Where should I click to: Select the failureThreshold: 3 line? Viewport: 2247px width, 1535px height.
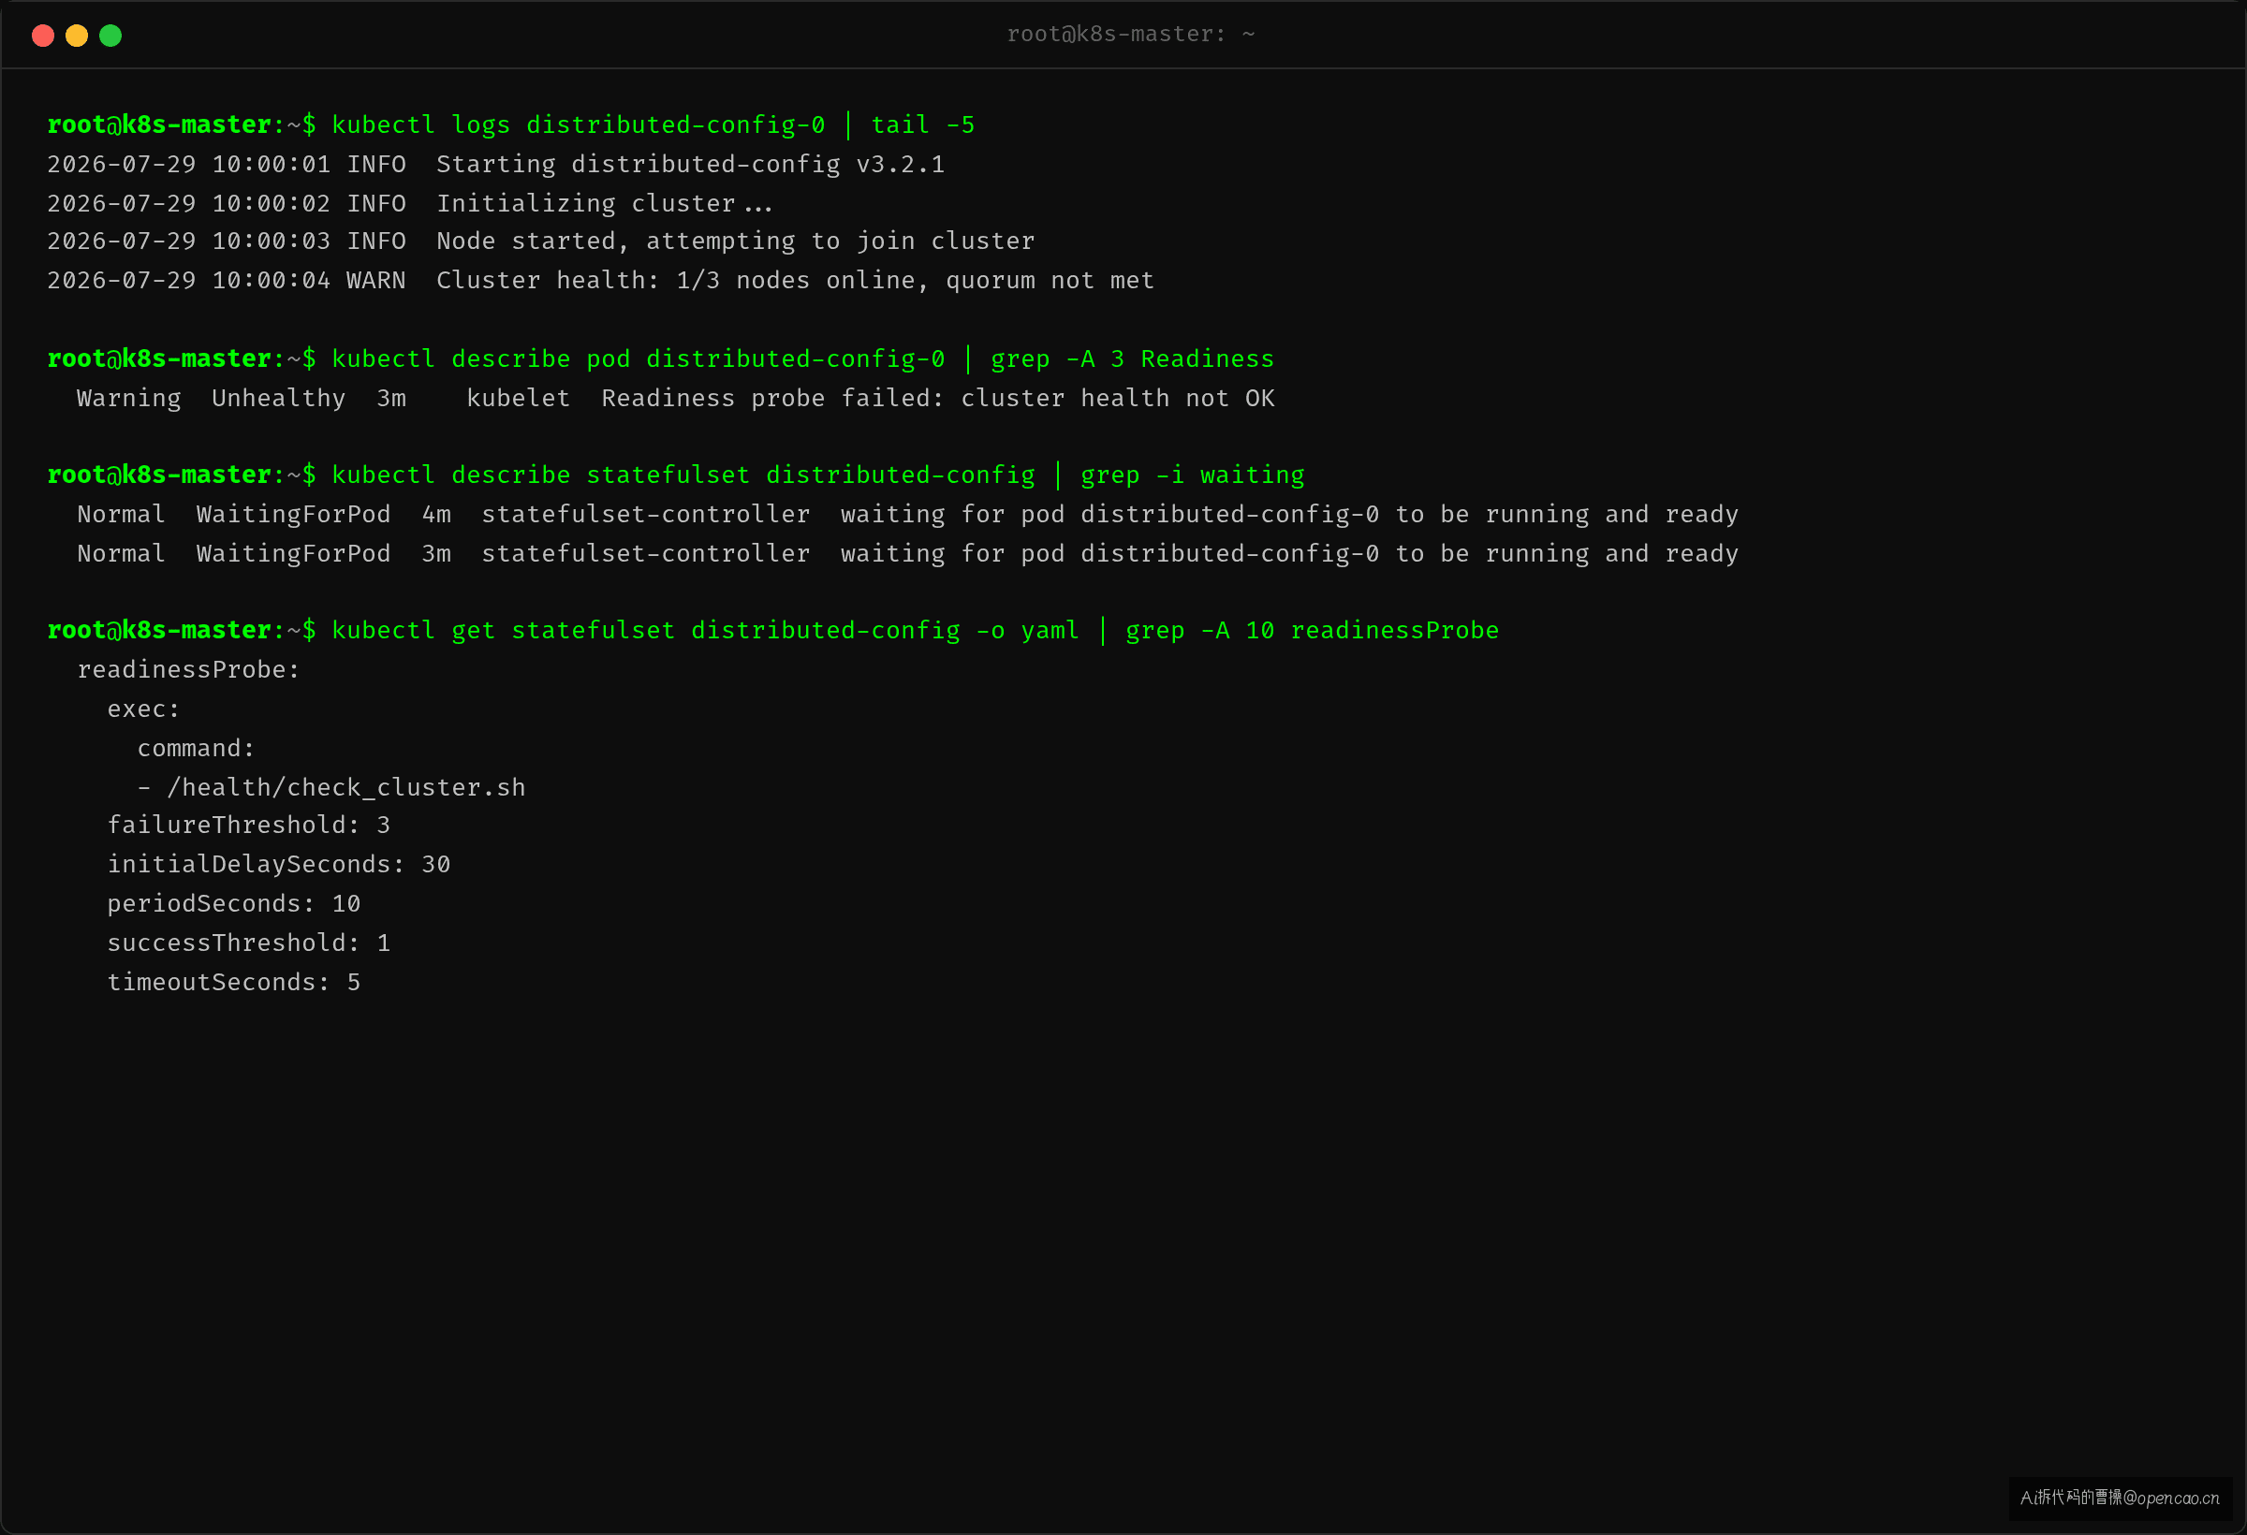tap(248, 826)
